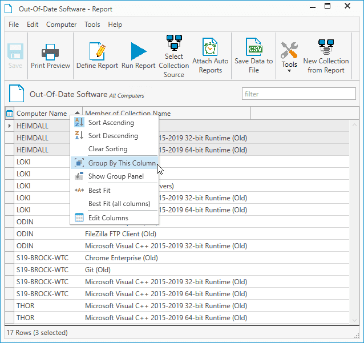The height and width of the screenshot is (343, 364).
Task: Select the Chrome Enterprise (Old) cell
Action: (122, 258)
